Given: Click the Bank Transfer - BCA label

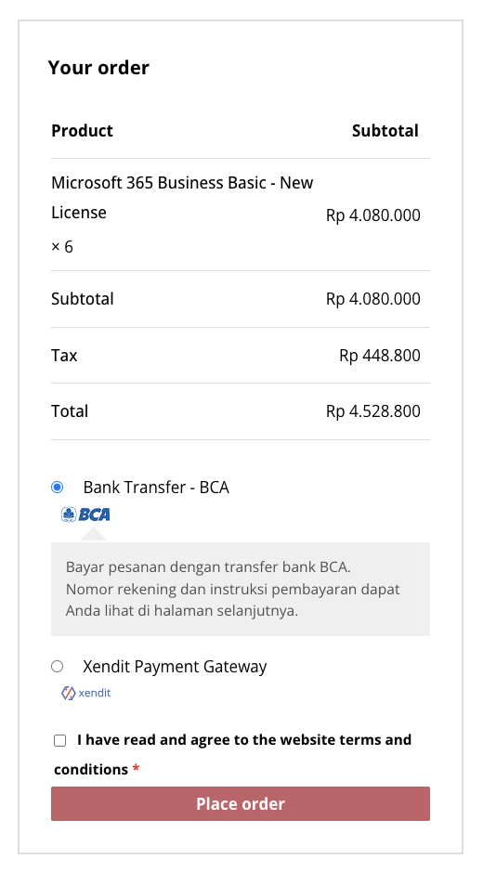Looking at the screenshot, I should (156, 488).
